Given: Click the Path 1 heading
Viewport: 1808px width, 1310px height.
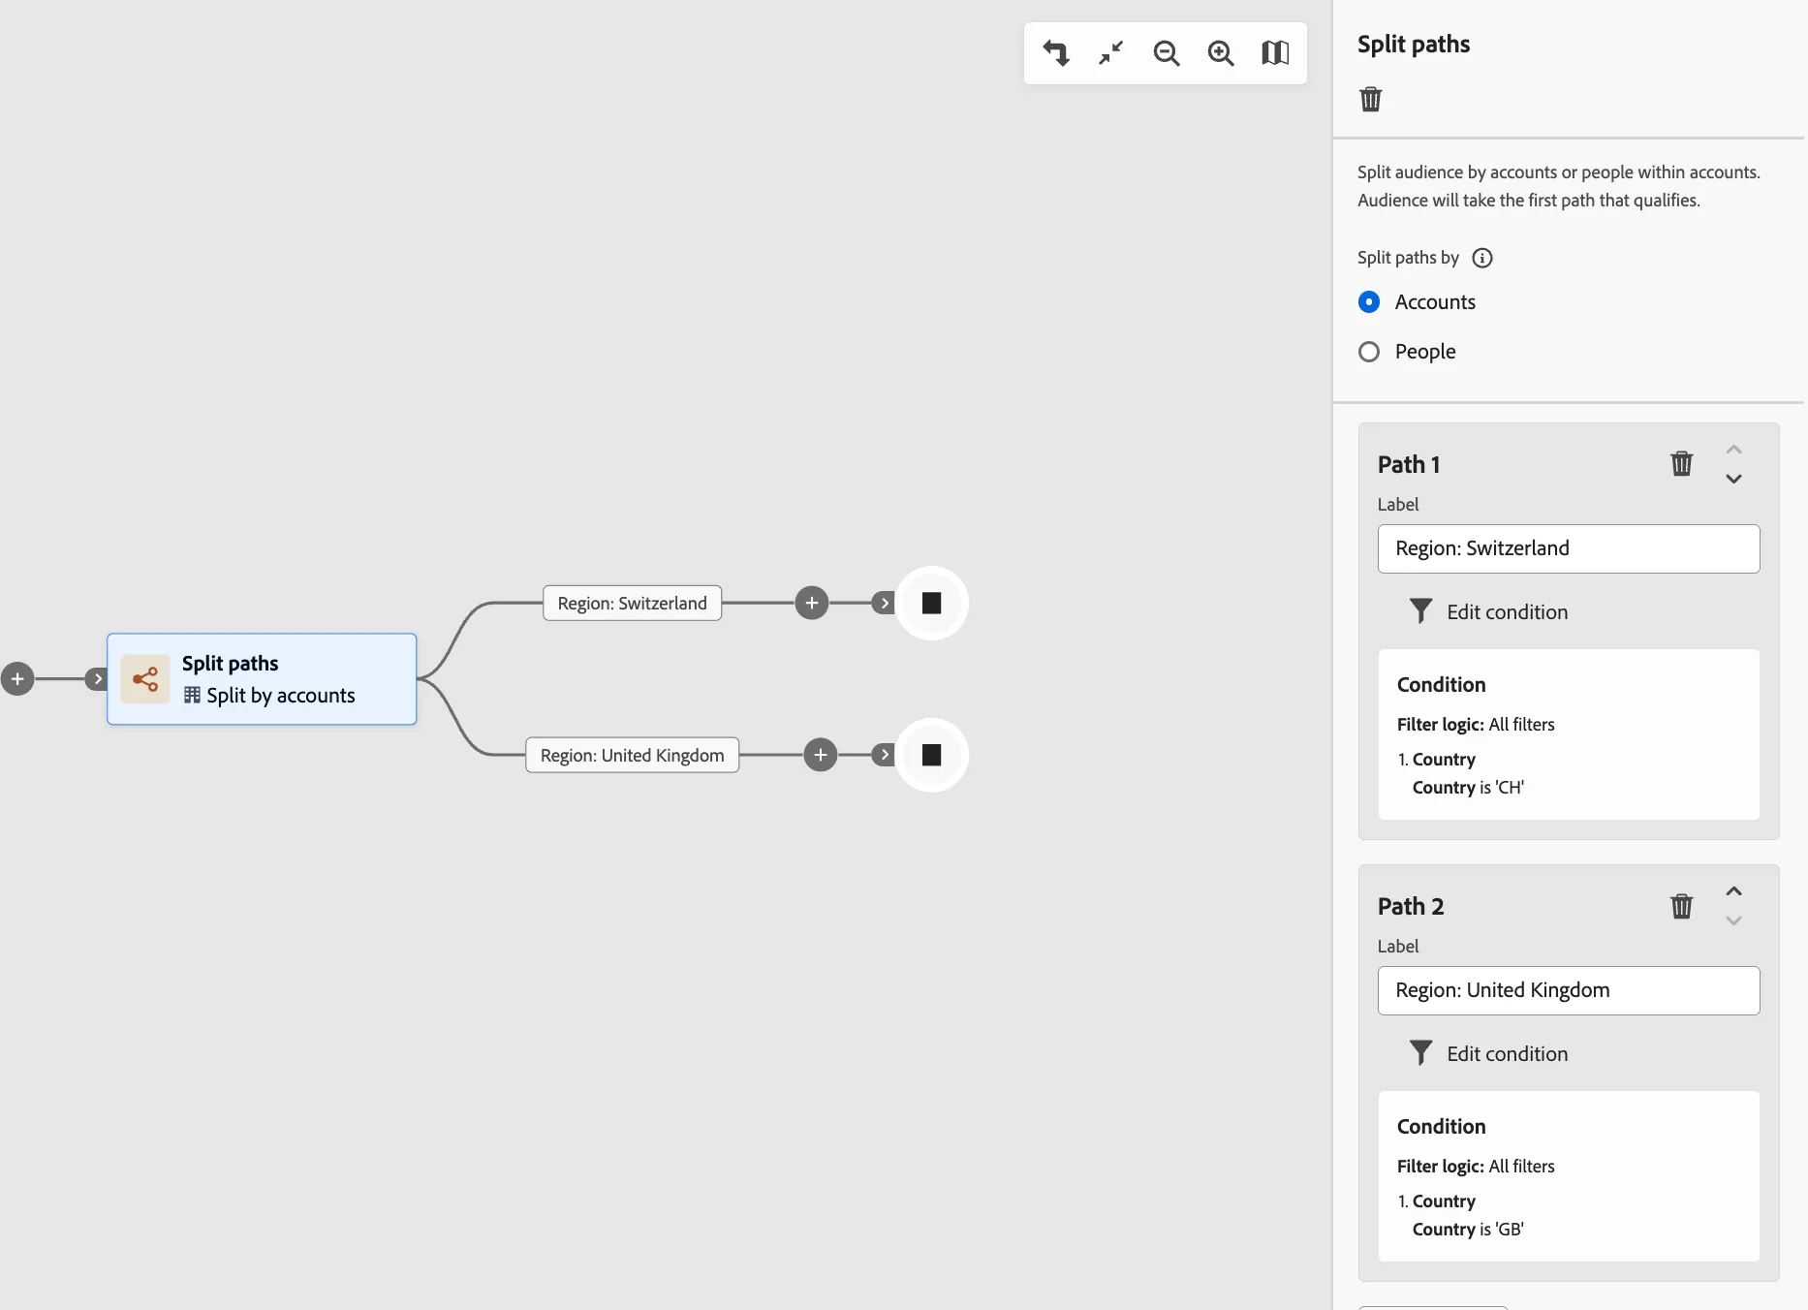Looking at the screenshot, I should click(x=1409, y=464).
